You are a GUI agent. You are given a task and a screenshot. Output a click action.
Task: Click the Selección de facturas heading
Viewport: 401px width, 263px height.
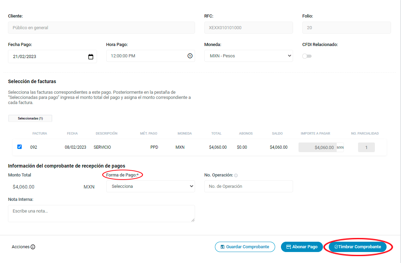[x=32, y=81]
